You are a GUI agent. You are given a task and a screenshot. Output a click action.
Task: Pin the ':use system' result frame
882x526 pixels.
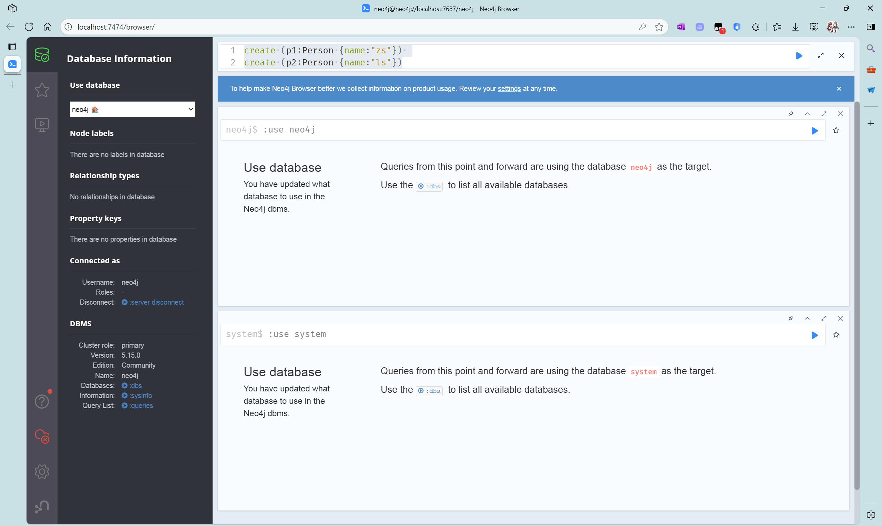(791, 318)
